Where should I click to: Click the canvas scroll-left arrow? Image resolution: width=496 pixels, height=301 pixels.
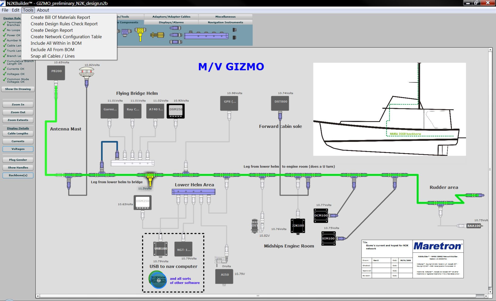[x=38, y=296]
